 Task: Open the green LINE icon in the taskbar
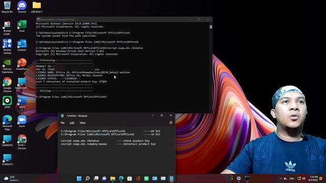[146, 178]
